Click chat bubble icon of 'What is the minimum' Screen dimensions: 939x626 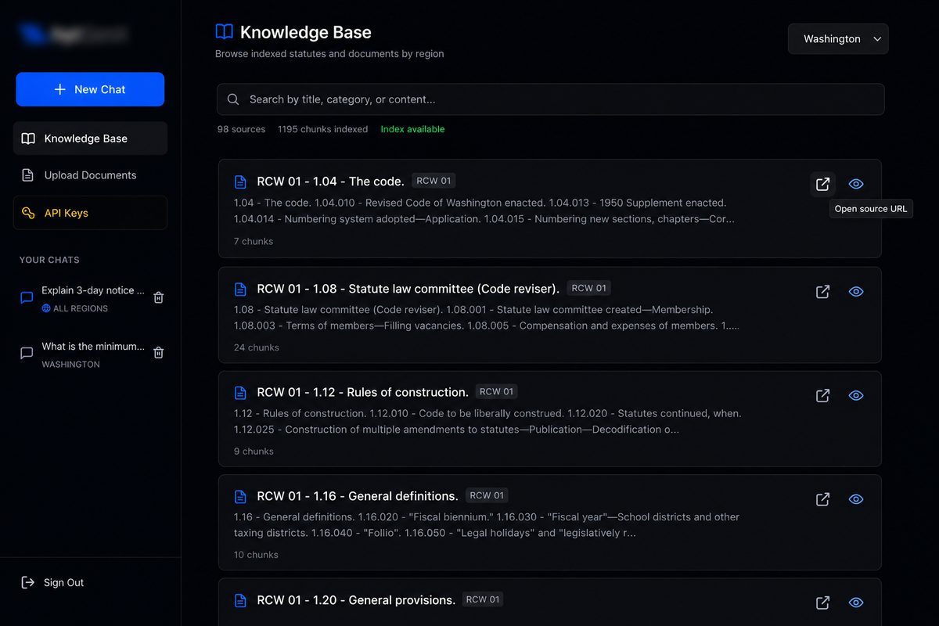click(27, 353)
